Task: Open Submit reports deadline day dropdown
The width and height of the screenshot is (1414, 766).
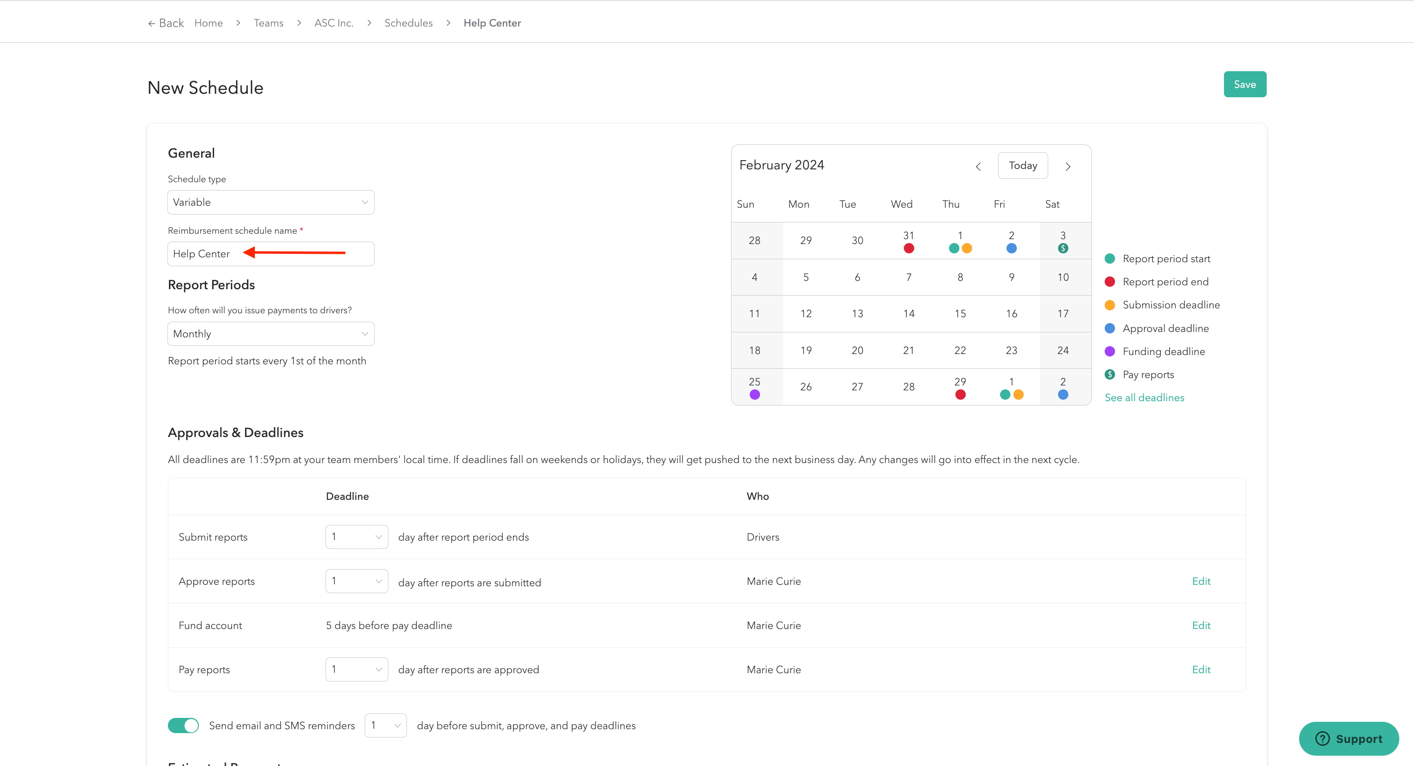Action: [356, 537]
